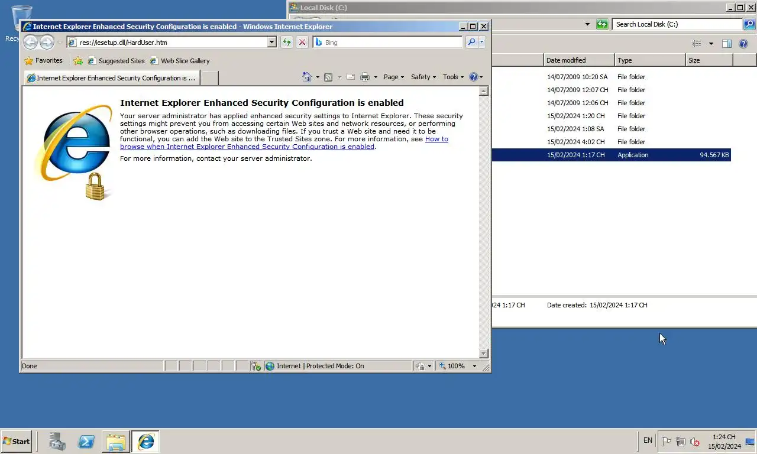Click the Internet Explorer taskbar button

click(x=145, y=441)
